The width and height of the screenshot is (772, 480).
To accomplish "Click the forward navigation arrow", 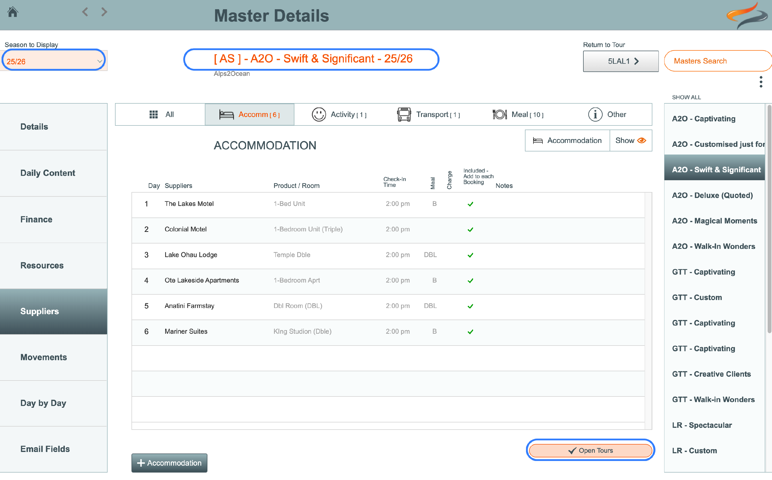I will [x=104, y=12].
